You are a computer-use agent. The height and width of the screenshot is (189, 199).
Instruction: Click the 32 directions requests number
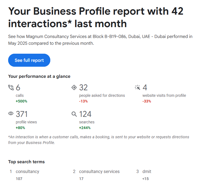(x=83, y=88)
